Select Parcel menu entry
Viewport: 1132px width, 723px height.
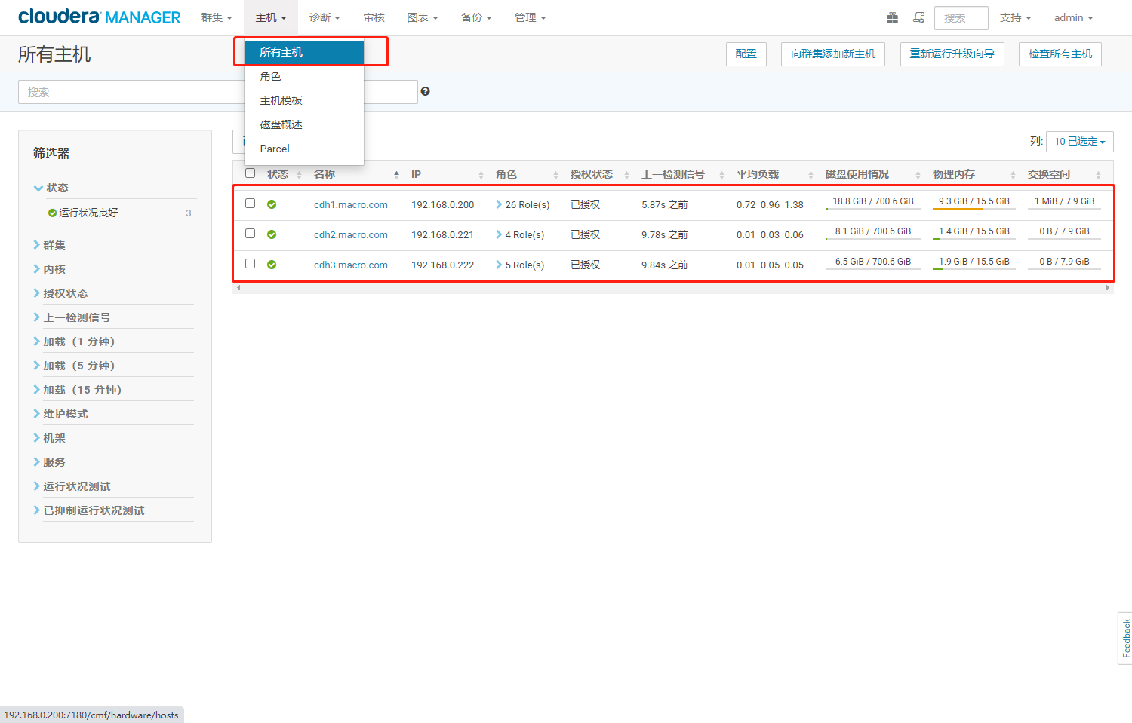tap(304, 149)
